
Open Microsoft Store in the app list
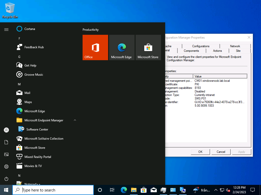47,148
